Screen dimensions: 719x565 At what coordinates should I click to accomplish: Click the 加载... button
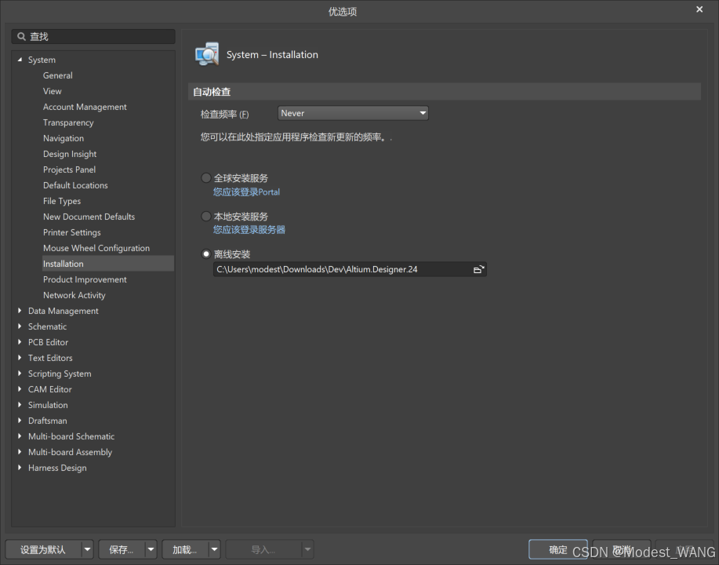[185, 549]
